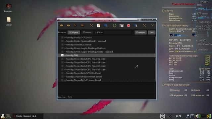The width and height of the screenshot is (212, 119).
Task: Click the Conky Manager v2.4 taskbar button
Action: coord(28,116)
